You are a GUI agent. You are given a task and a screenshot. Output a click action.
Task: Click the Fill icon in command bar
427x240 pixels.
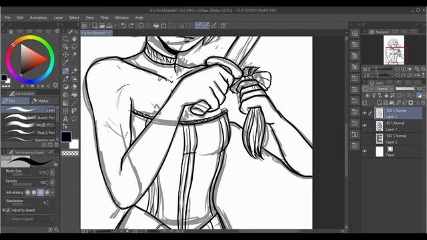click(x=156, y=25)
